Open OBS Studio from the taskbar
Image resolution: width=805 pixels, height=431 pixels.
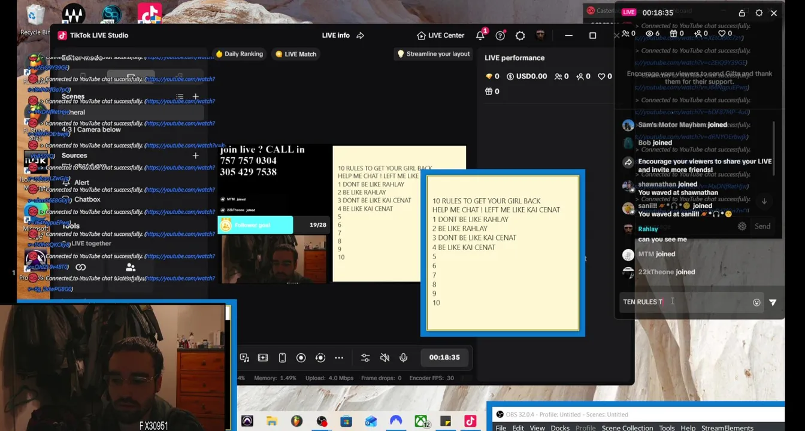[x=322, y=421]
